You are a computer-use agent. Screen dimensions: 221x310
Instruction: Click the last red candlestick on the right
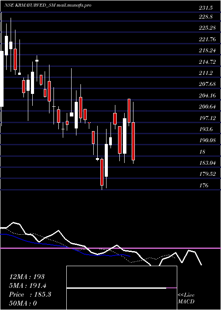pyautogui.click(x=133, y=141)
